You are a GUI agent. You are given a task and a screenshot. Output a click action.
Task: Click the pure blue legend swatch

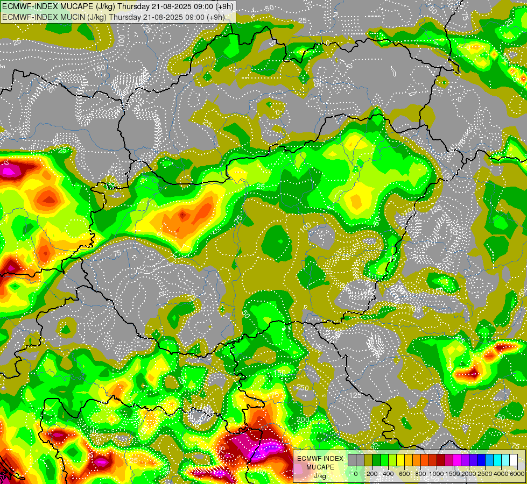coord(482,460)
